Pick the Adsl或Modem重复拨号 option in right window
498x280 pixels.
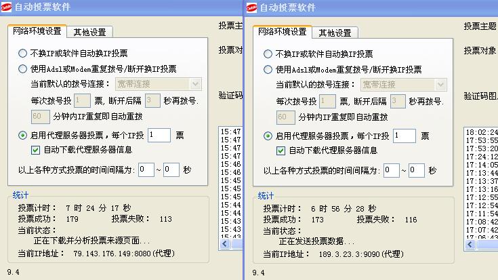pos(268,69)
